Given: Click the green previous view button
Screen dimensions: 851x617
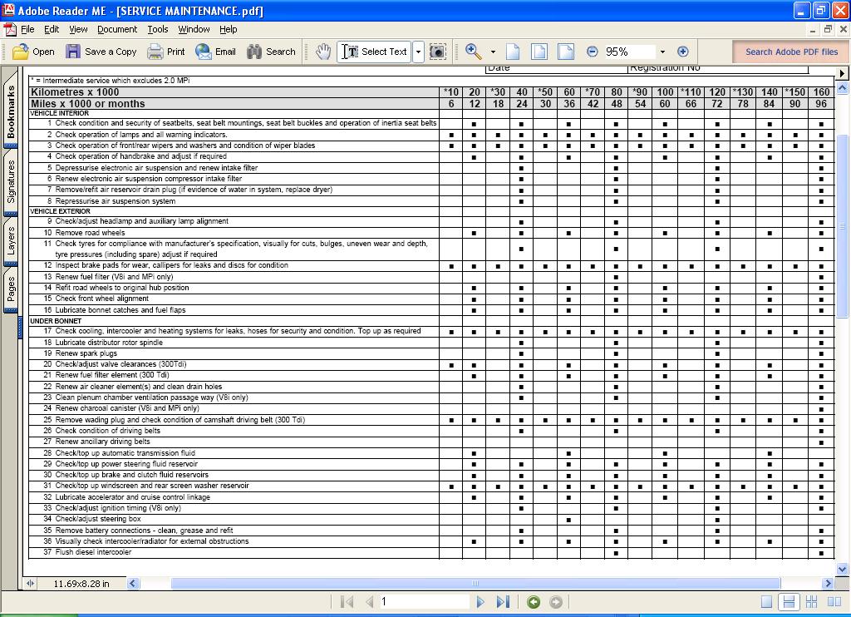Looking at the screenshot, I should (x=534, y=602).
